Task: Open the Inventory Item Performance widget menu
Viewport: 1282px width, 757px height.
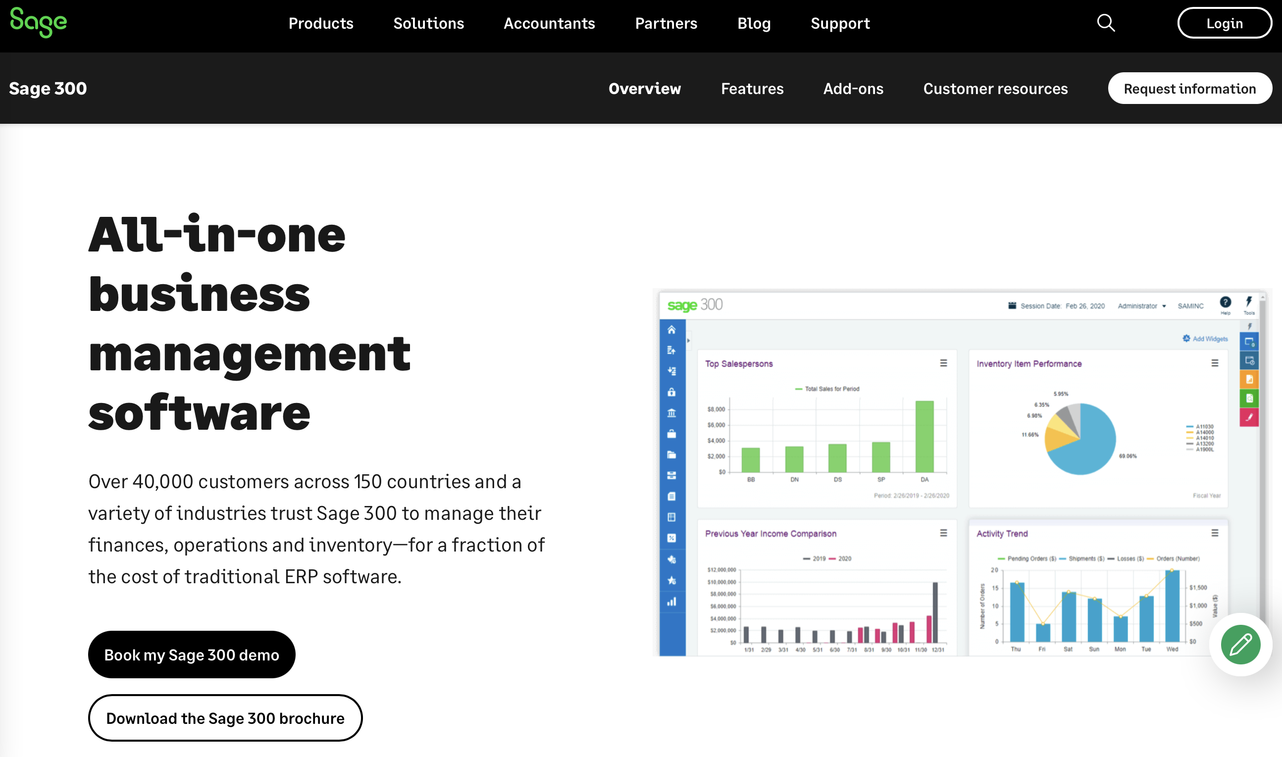Action: click(1215, 363)
